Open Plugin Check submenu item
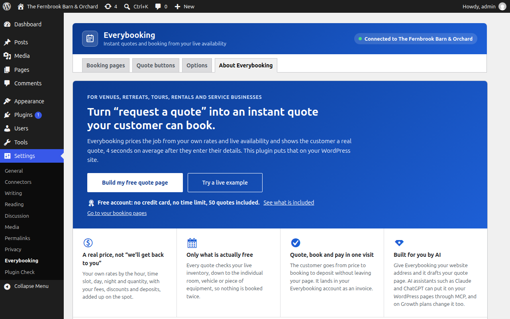 pos(32,272)
